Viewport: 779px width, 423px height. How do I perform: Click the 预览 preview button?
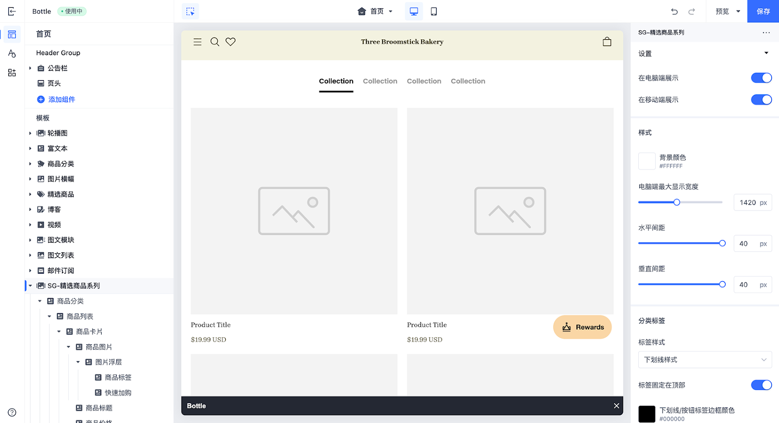click(x=722, y=11)
